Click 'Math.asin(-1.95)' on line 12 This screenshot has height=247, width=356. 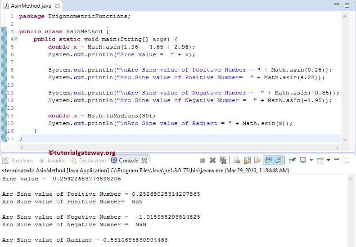(297, 101)
